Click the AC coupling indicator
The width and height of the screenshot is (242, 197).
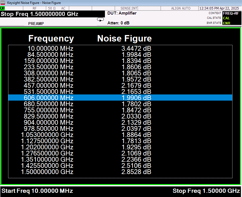63,8
